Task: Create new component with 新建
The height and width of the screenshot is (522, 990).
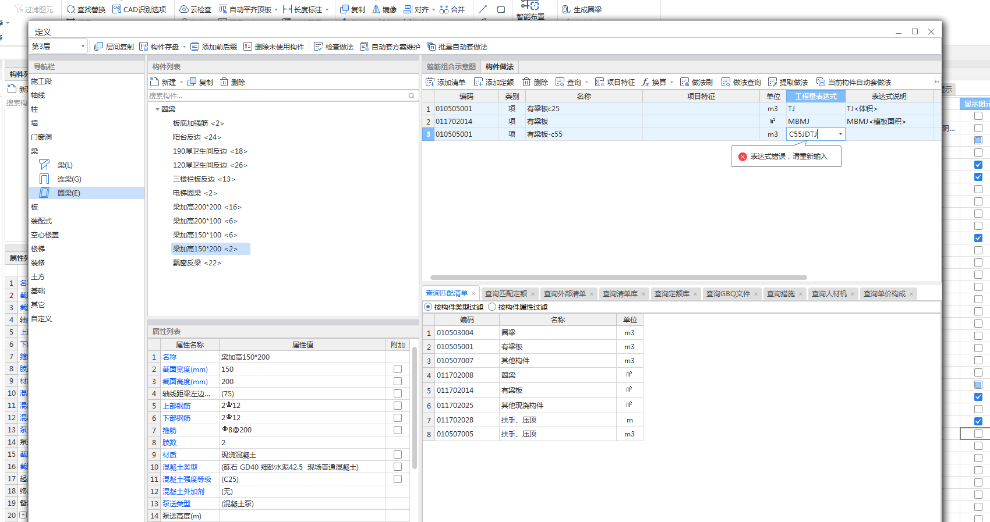Action: coord(163,82)
